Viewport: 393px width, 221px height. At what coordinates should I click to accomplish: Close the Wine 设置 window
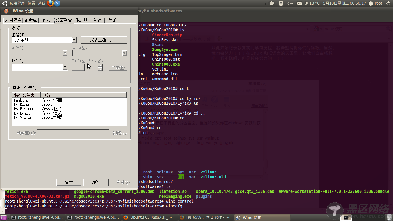(6, 11)
